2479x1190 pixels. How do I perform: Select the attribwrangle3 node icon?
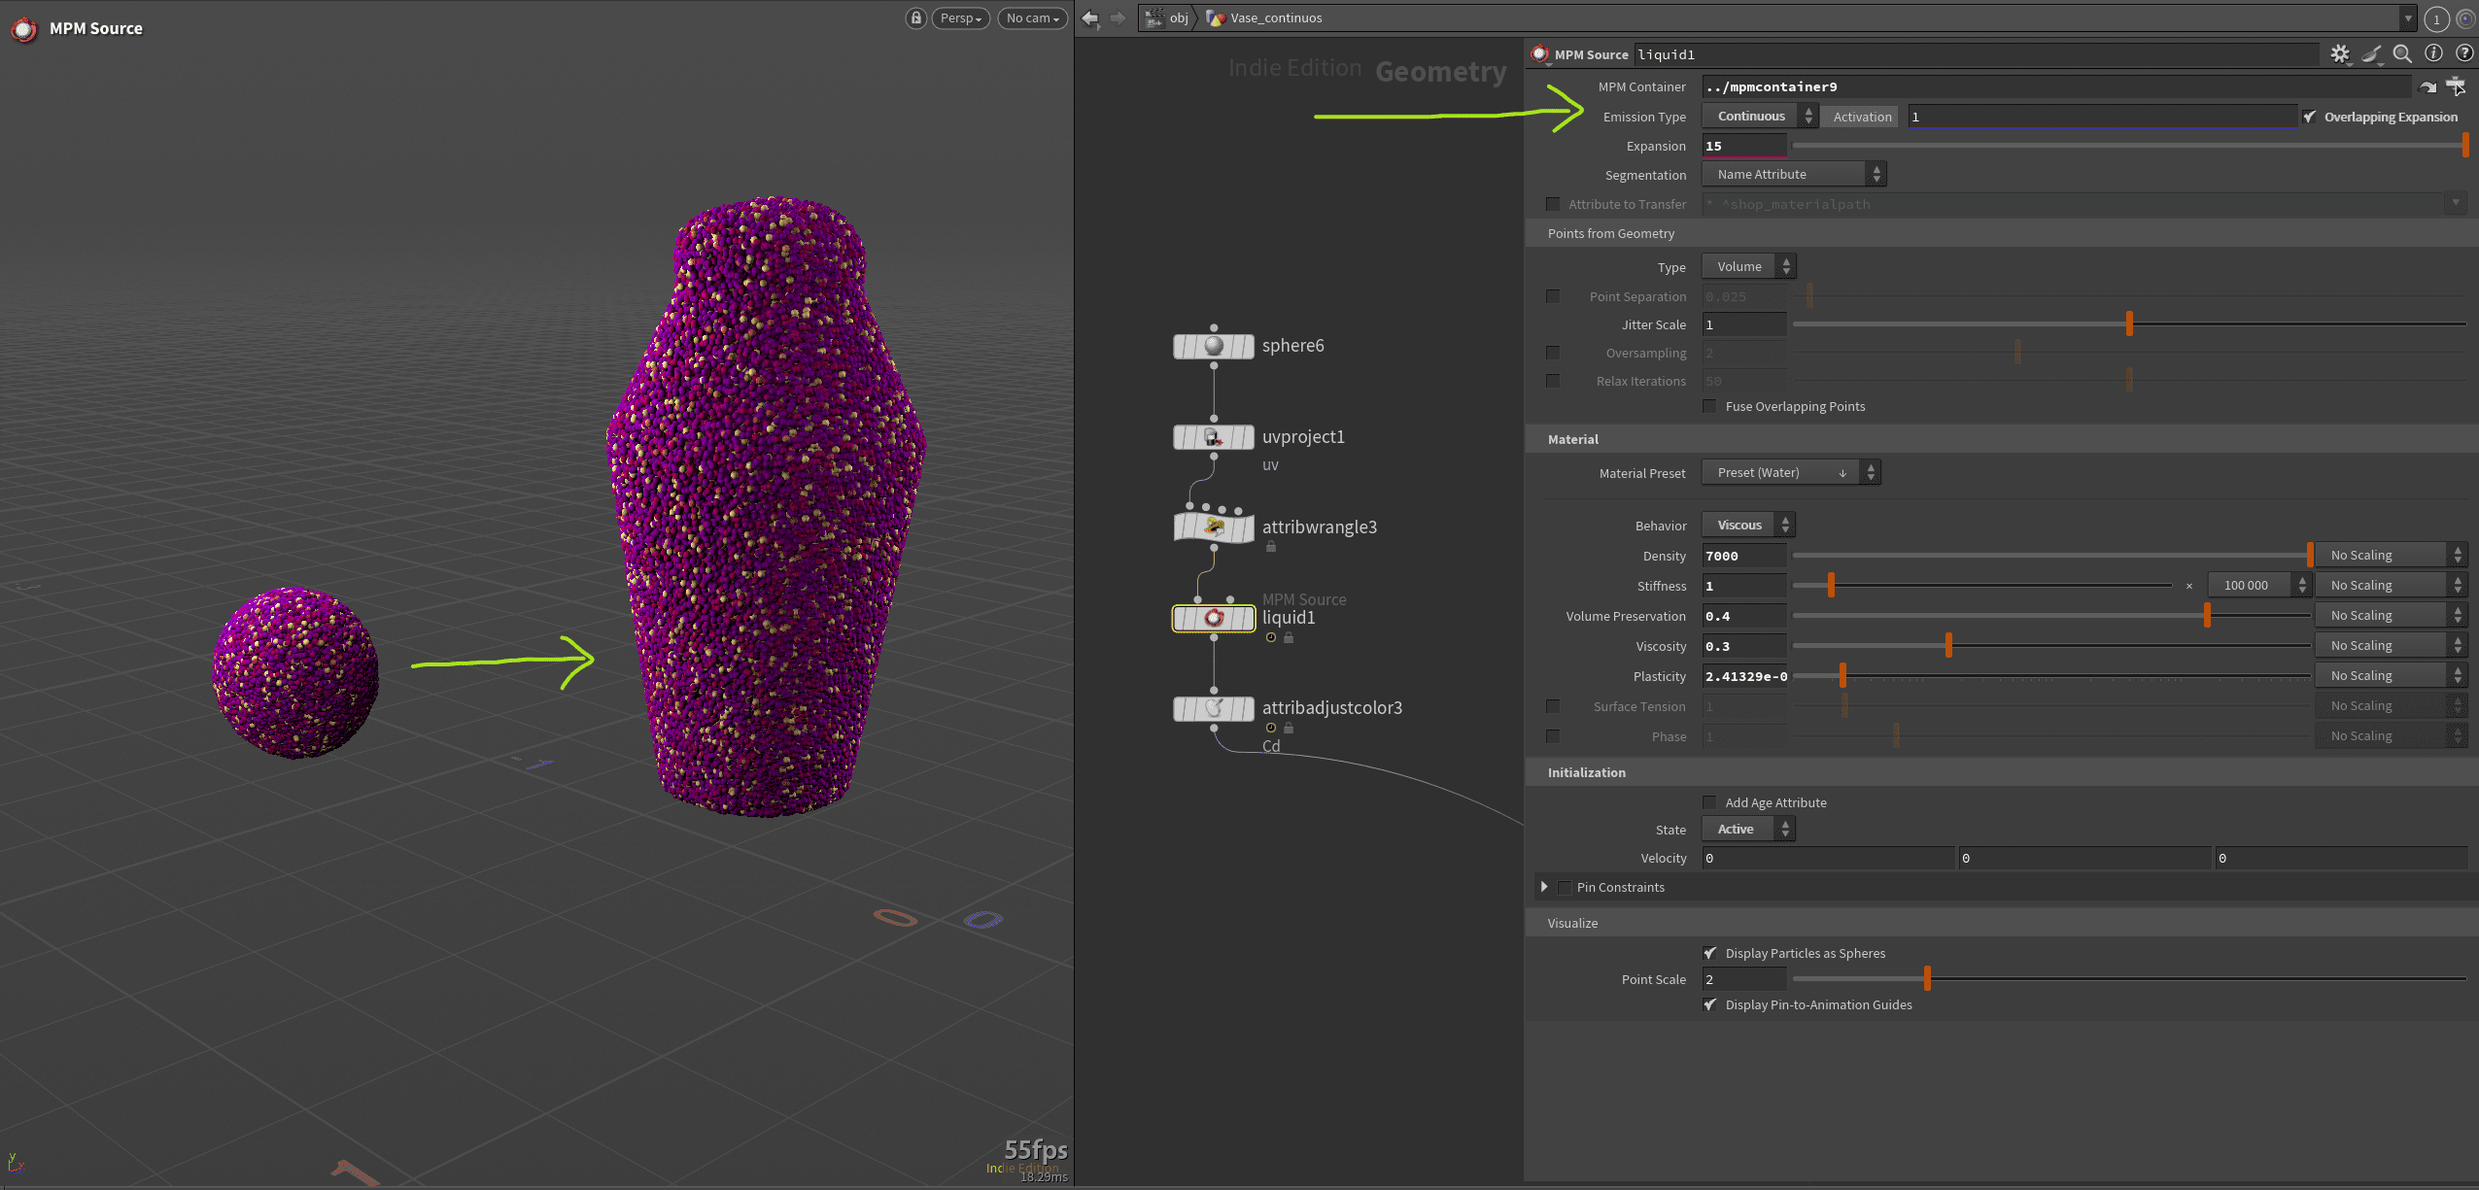pyautogui.click(x=1212, y=527)
